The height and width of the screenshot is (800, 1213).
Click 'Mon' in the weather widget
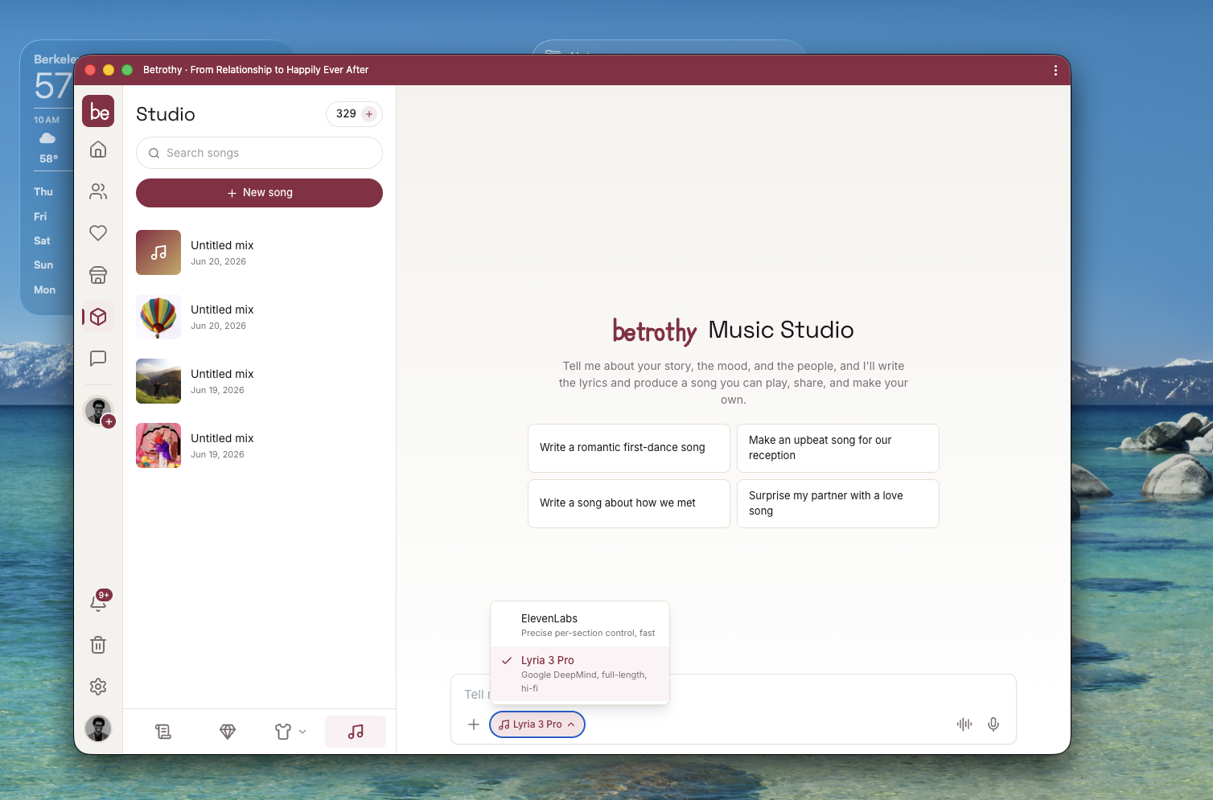[x=45, y=289]
